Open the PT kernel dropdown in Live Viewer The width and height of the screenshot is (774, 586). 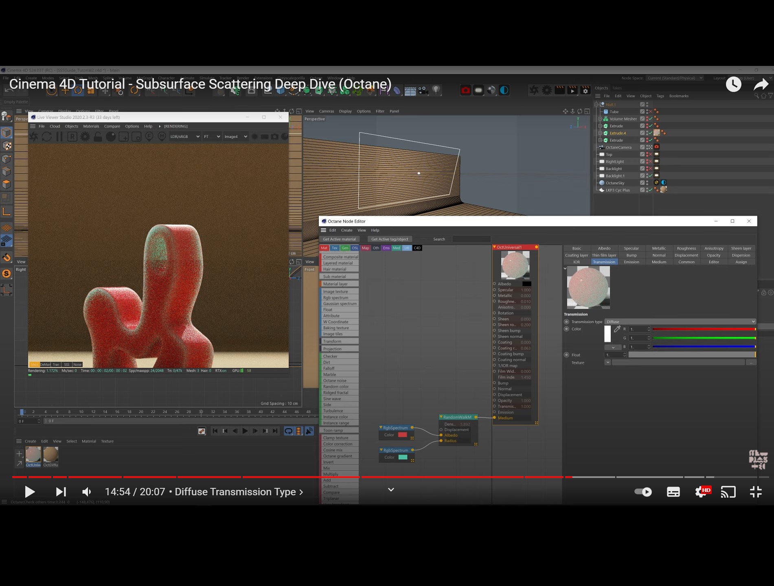click(212, 137)
